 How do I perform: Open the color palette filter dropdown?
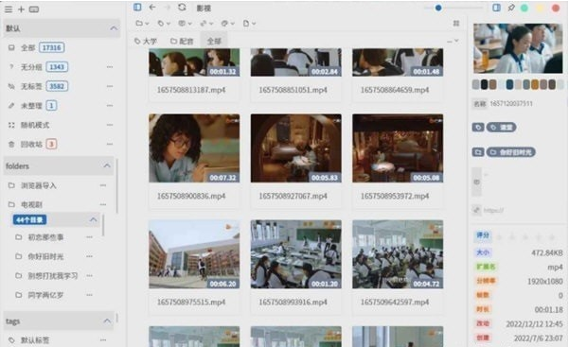pos(228,24)
